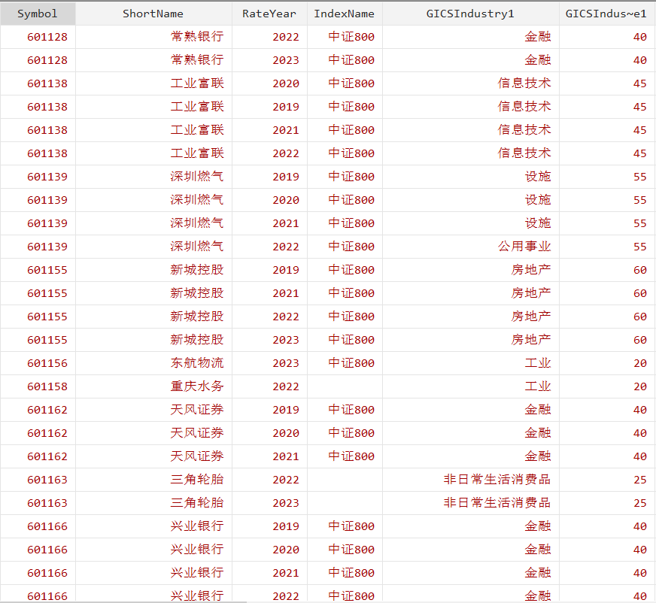656x603 pixels.
Task: Click RateYear 2022 cell for 重庆水务
Action: 269,386
